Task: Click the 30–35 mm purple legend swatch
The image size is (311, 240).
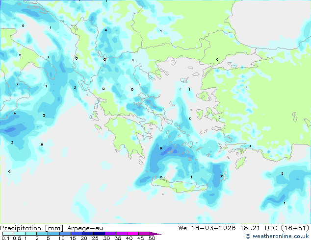Action: [110, 234]
